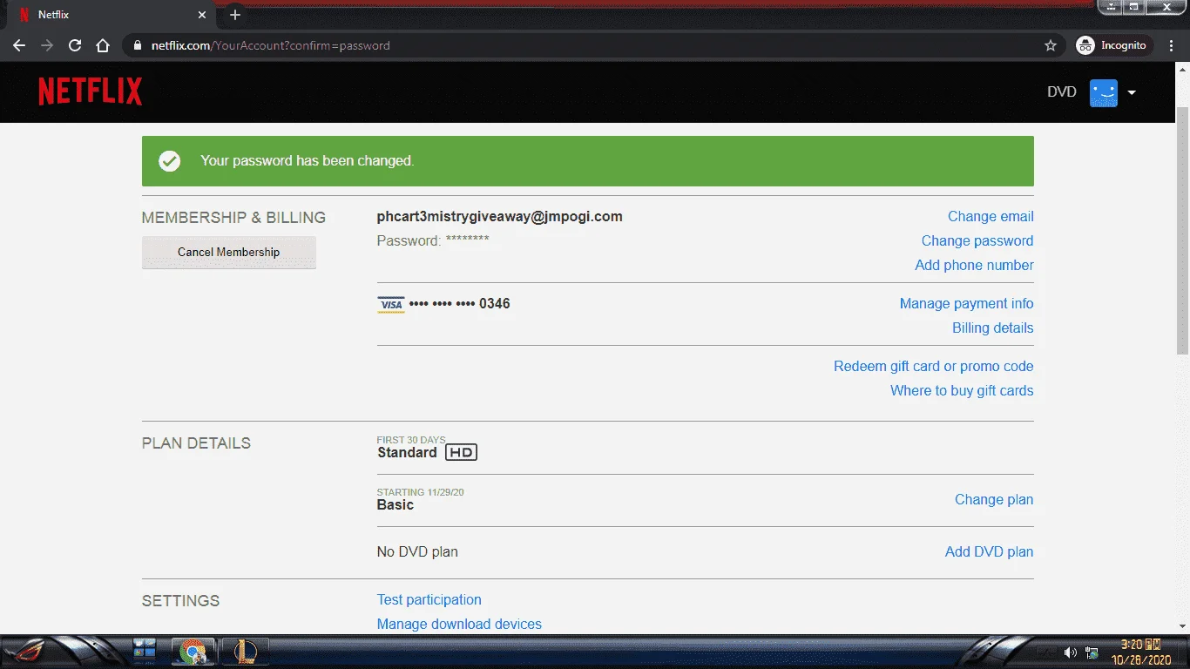Open the Chrome icon in the taskbar
Image resolution: width=1190 pixels, height=669 pixels.
click(192, 652)
